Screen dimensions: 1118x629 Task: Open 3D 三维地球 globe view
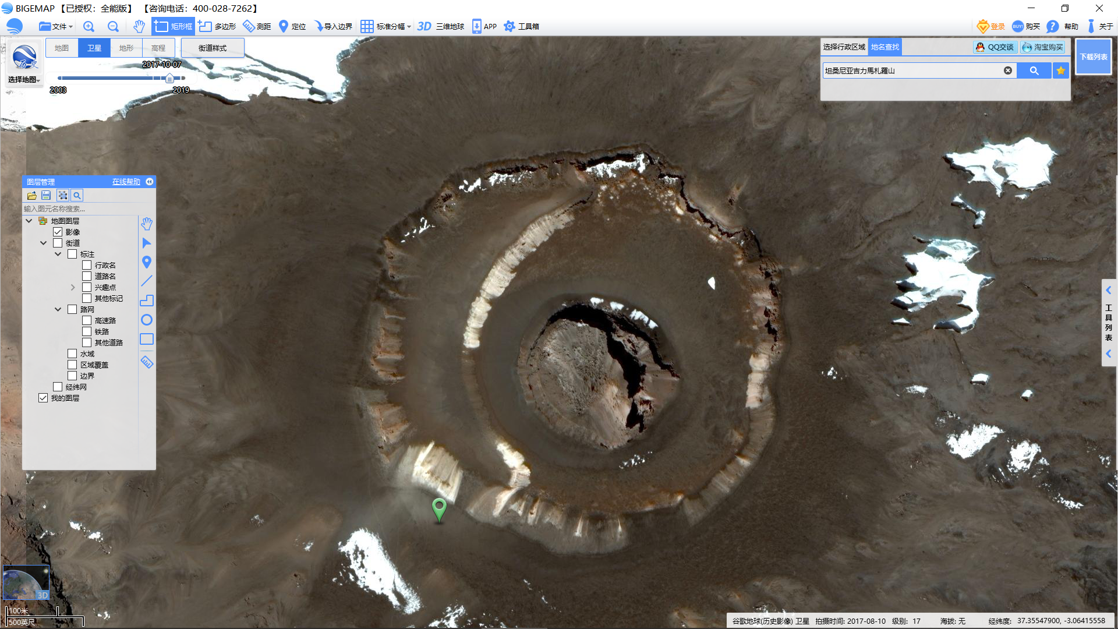coord(441,26)
